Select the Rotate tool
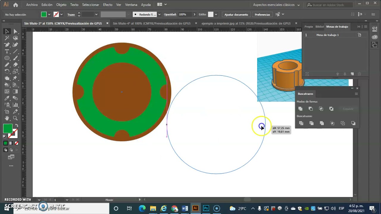 point(7,72)
